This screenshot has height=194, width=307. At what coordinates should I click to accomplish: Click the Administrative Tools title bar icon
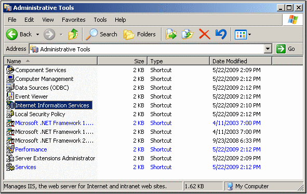pyautogui.click(x=8, y=8)
